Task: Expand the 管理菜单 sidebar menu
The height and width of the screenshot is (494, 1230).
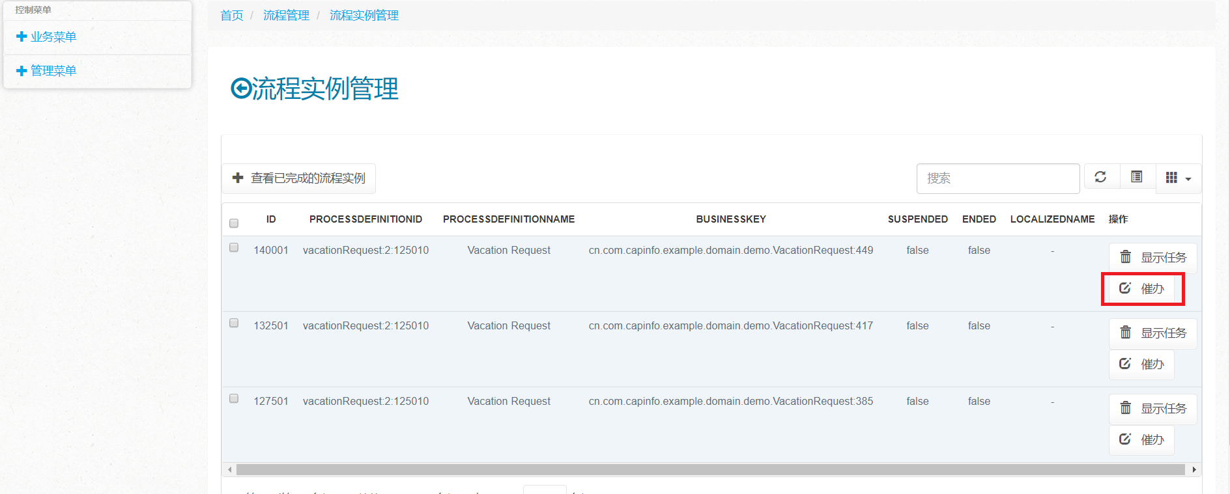Action: click(x=46, y=71)
